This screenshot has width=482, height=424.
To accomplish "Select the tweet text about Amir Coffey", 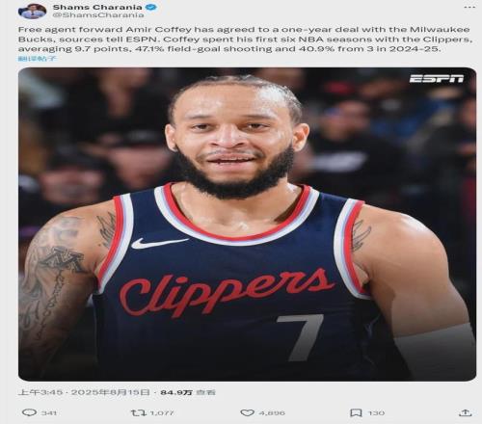I will tap(245, 40).
